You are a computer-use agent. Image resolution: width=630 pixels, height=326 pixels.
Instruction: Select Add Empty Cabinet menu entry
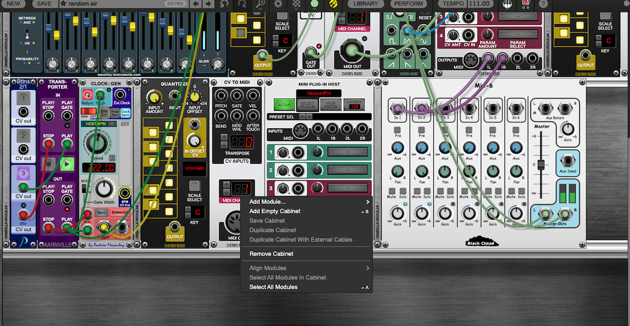[x=275, y=211]
